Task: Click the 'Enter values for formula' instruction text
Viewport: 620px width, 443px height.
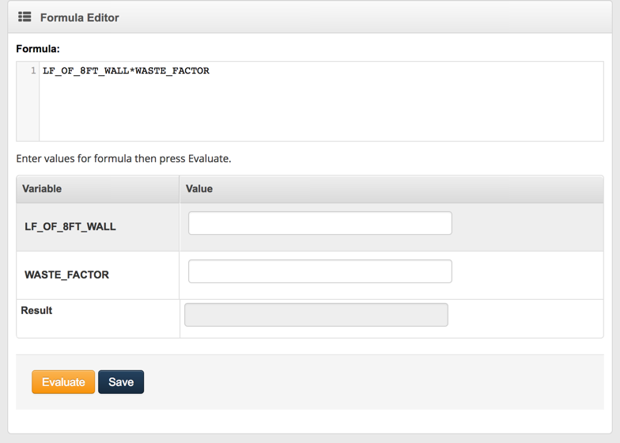Action: (x=123, y=159)
